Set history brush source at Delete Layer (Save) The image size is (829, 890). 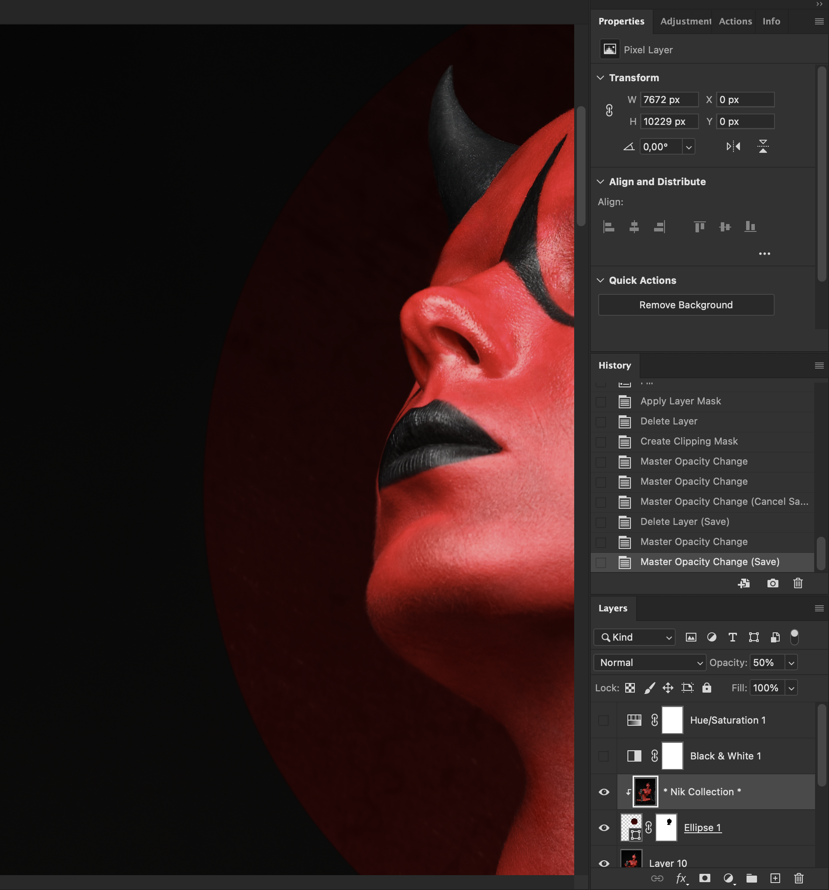(x=601, y=522)
